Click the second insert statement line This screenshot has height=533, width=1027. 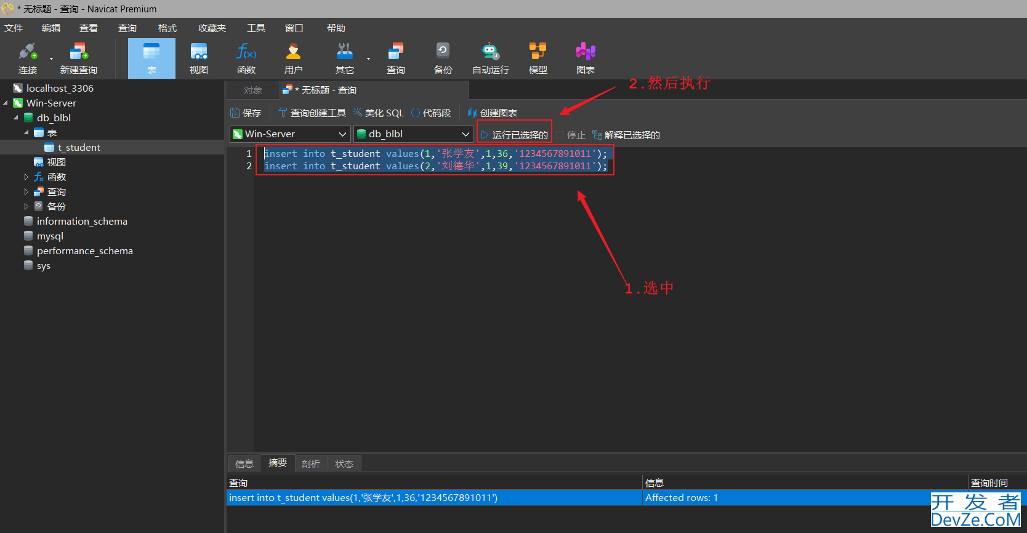436,166
